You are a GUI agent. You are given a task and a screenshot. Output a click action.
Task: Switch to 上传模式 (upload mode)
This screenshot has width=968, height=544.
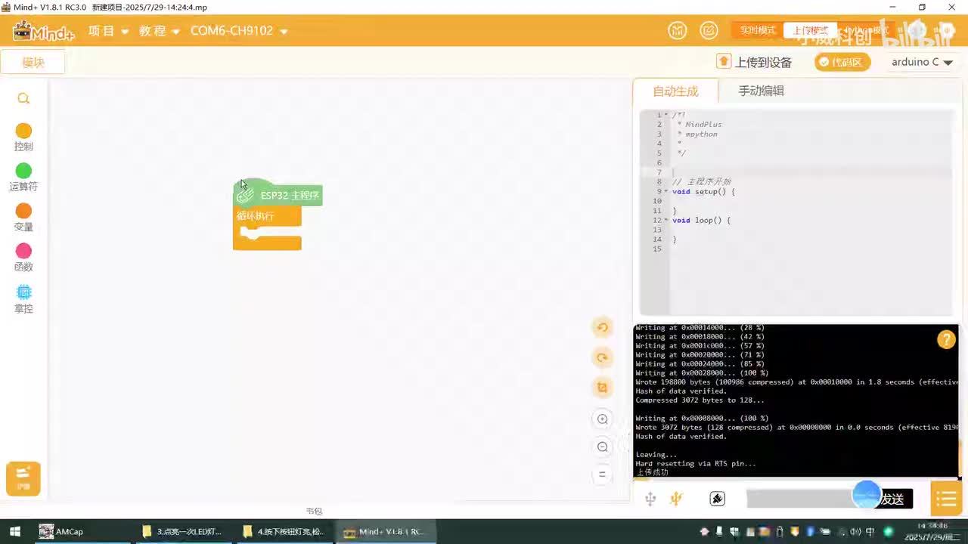[x=809, y=31]
